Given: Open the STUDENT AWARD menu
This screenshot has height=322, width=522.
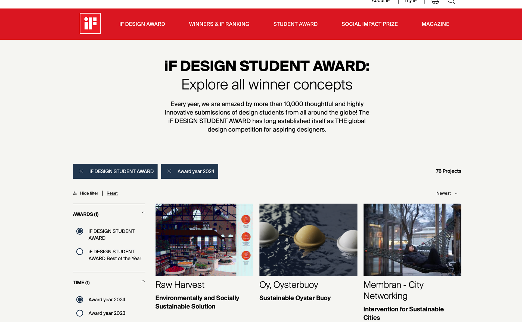Looking at the screenshot, I should 295,24.
